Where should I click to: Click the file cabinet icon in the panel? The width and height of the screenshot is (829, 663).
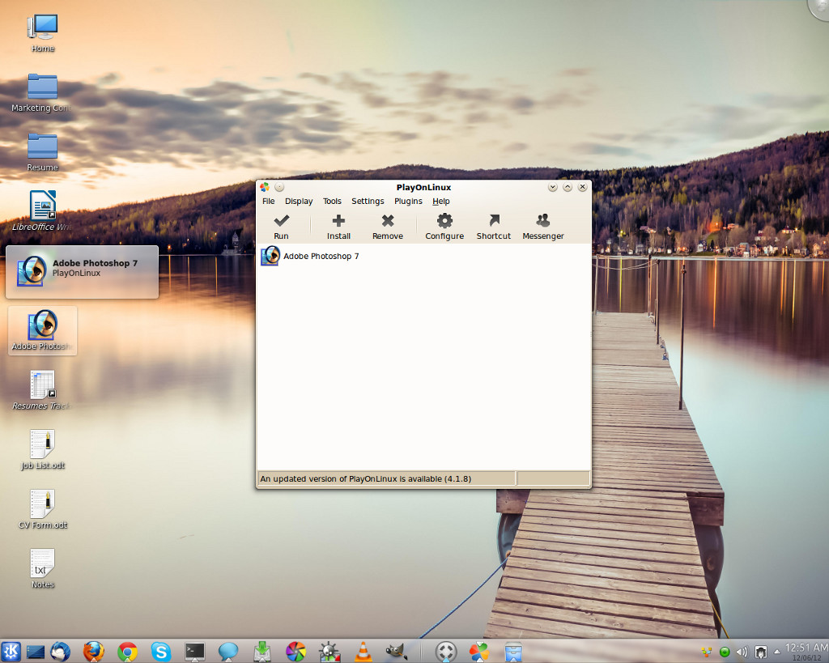512,652
